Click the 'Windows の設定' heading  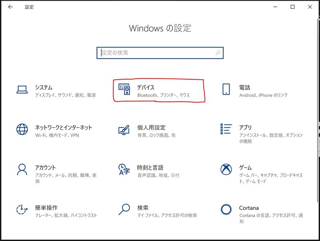coord(160,28)
